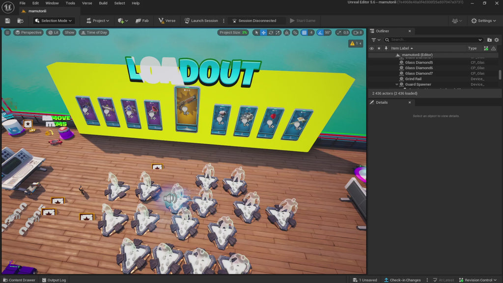Open the Build menu
The image size is (503, 283).
point(103,3)
